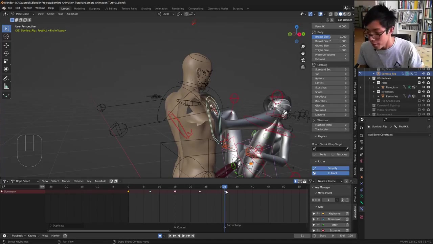Switch to the Animation workspace tab
The image size is (433, 244).
pos(161,8)
